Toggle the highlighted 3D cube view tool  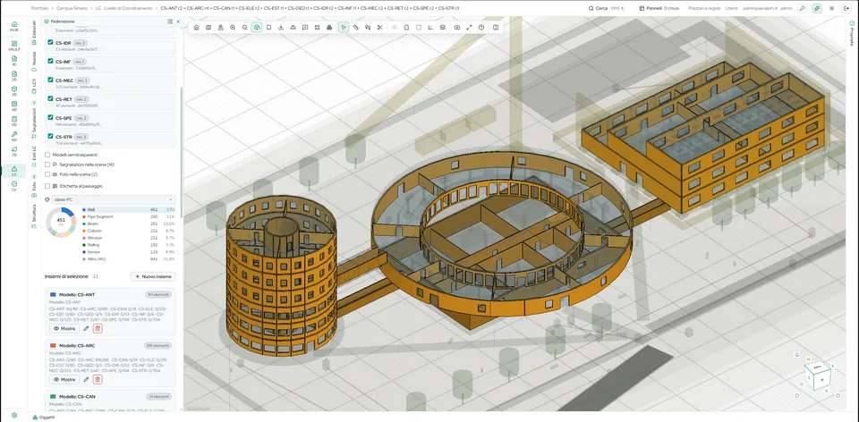[x=257, y=28]
